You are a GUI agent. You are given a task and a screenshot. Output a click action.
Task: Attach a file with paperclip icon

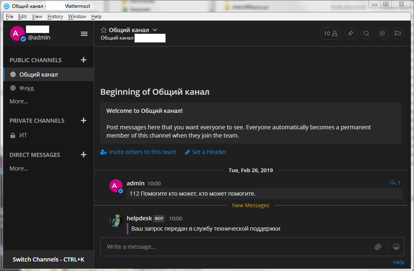[x=378, y=247]
